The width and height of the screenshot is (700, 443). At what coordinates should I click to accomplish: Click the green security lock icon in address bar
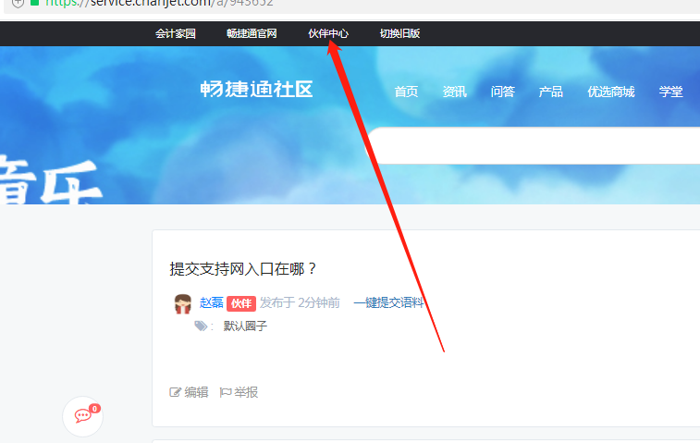(34, 3)
